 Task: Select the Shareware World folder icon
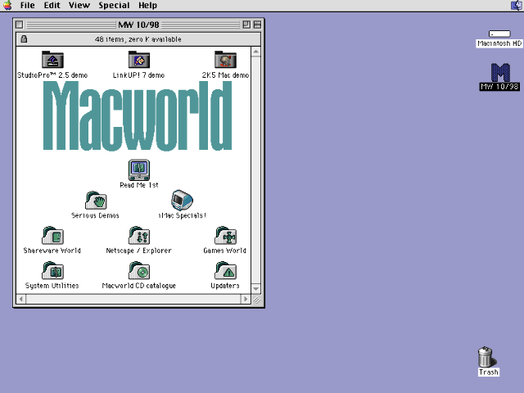[x=52, y=236]
